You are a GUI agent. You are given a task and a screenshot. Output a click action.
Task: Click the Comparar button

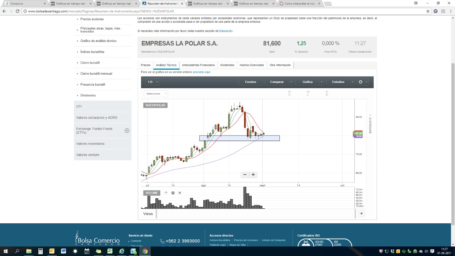(x=277, y=82)
